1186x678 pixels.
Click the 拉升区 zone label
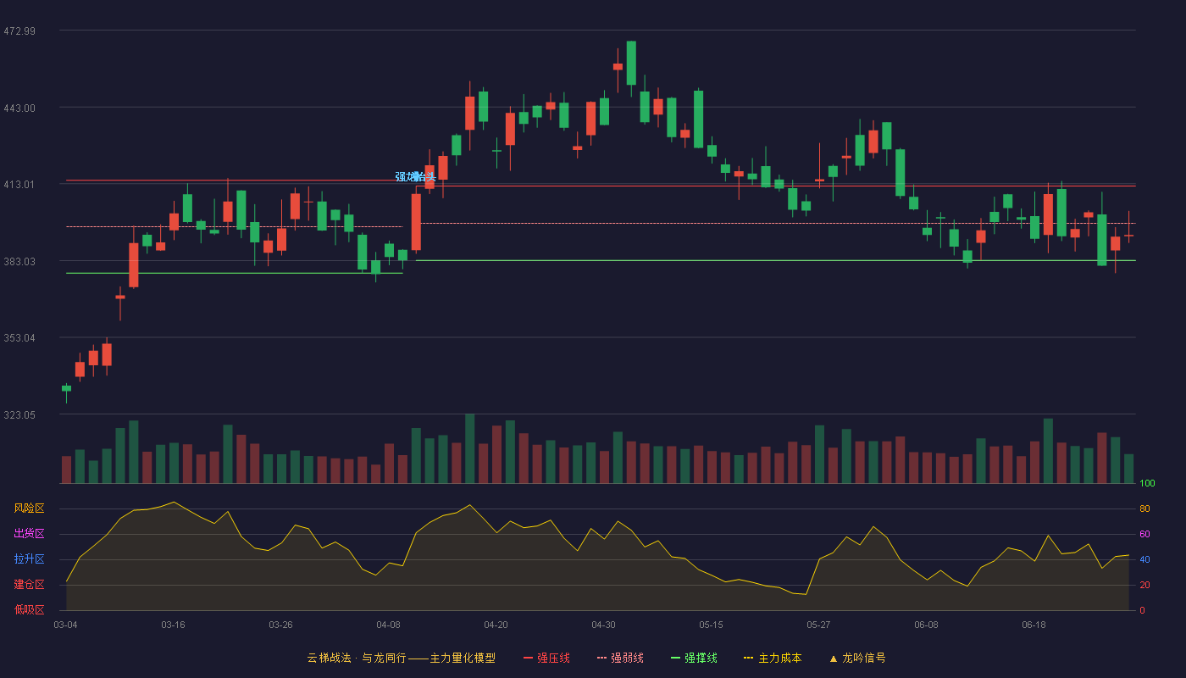[30, 559]
